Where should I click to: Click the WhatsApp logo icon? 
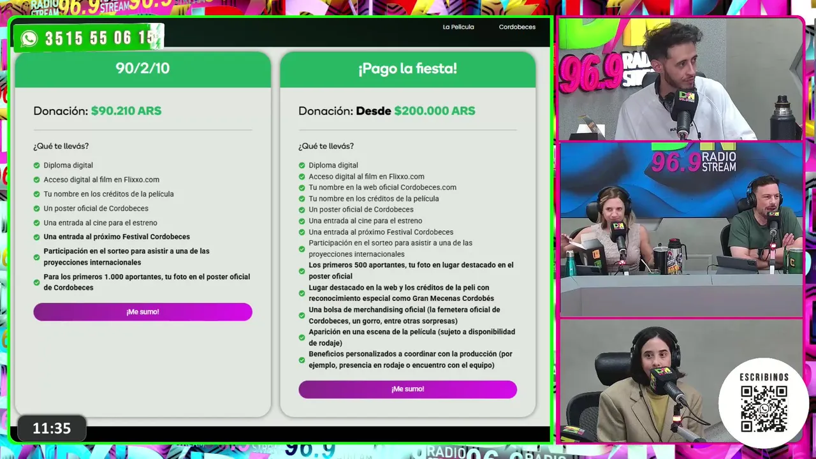coord(29,38)
